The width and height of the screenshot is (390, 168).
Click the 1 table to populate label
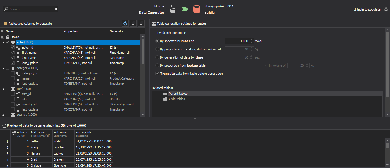367,9
